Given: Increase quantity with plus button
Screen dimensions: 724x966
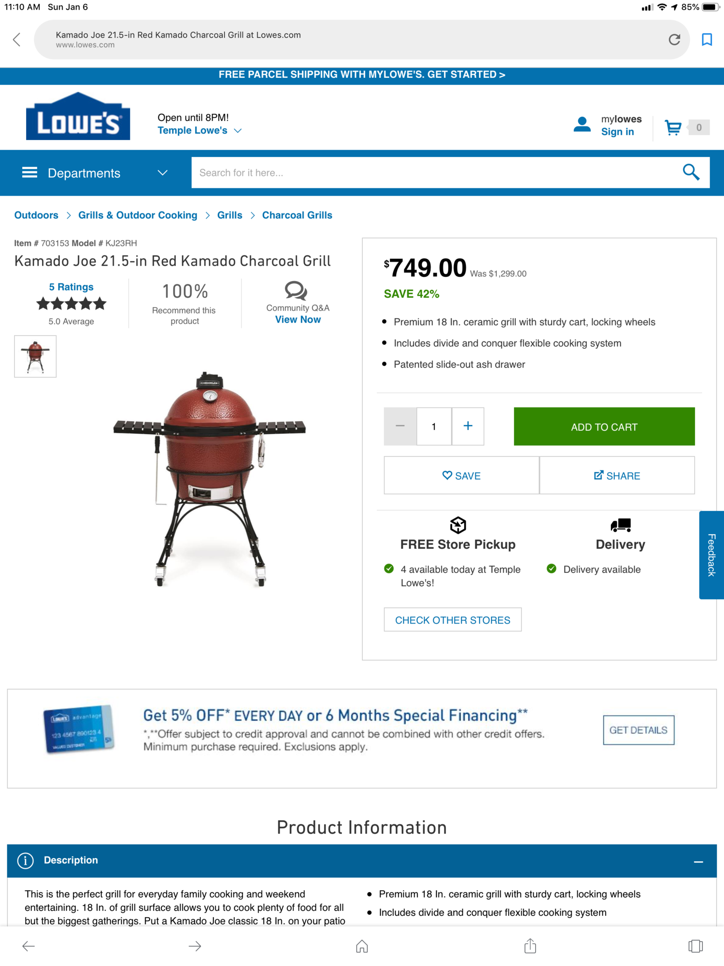Looking at the screenshot, I should [x=468, y=426].
